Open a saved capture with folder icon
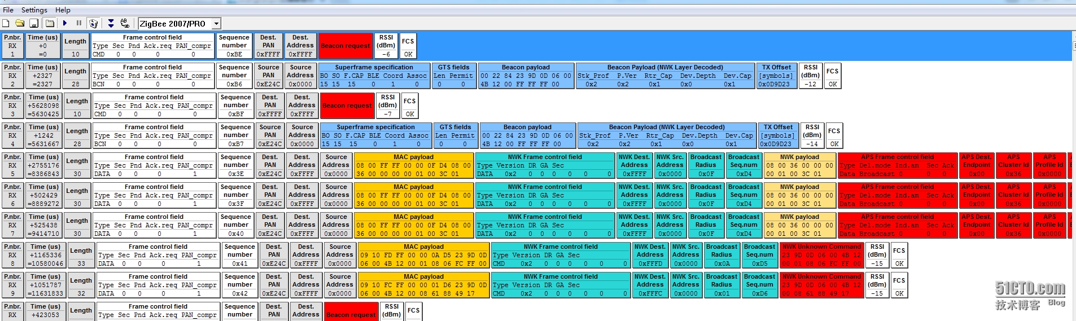This screenshot has width=1076, height=321. click(20, 23)
